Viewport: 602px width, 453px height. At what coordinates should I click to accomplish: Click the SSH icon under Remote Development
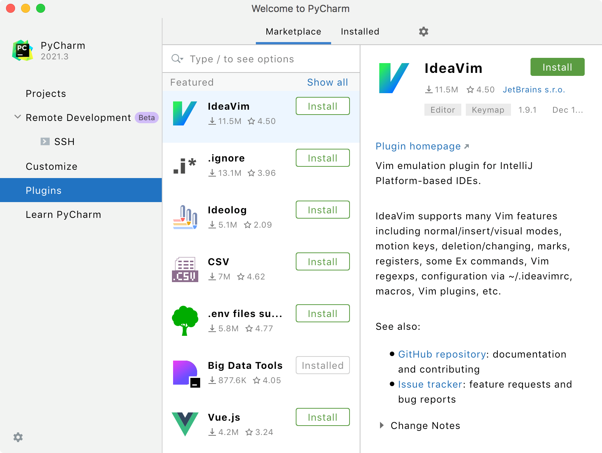[46, 142]
